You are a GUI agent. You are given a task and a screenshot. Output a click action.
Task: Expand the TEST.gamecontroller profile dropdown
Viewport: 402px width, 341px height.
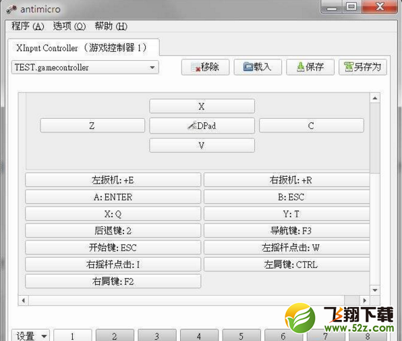click(x=85, y=68)
